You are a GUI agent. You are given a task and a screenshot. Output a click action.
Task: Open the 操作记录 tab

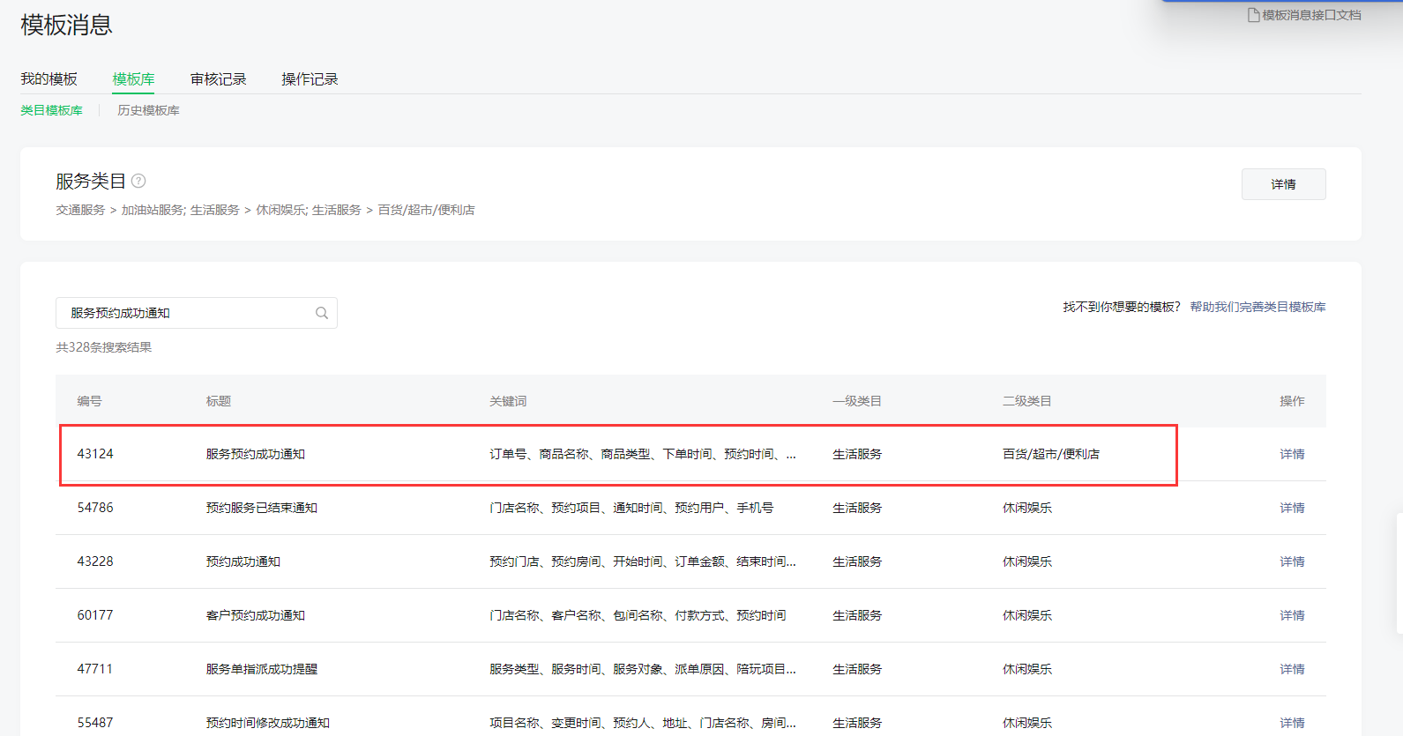(310, 79)
